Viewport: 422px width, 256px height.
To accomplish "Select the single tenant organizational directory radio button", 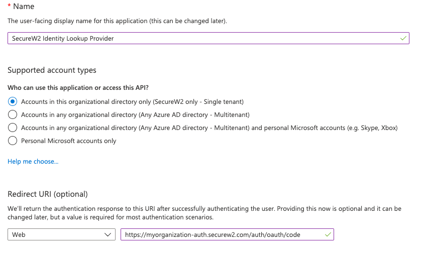I will click(13, 101).
